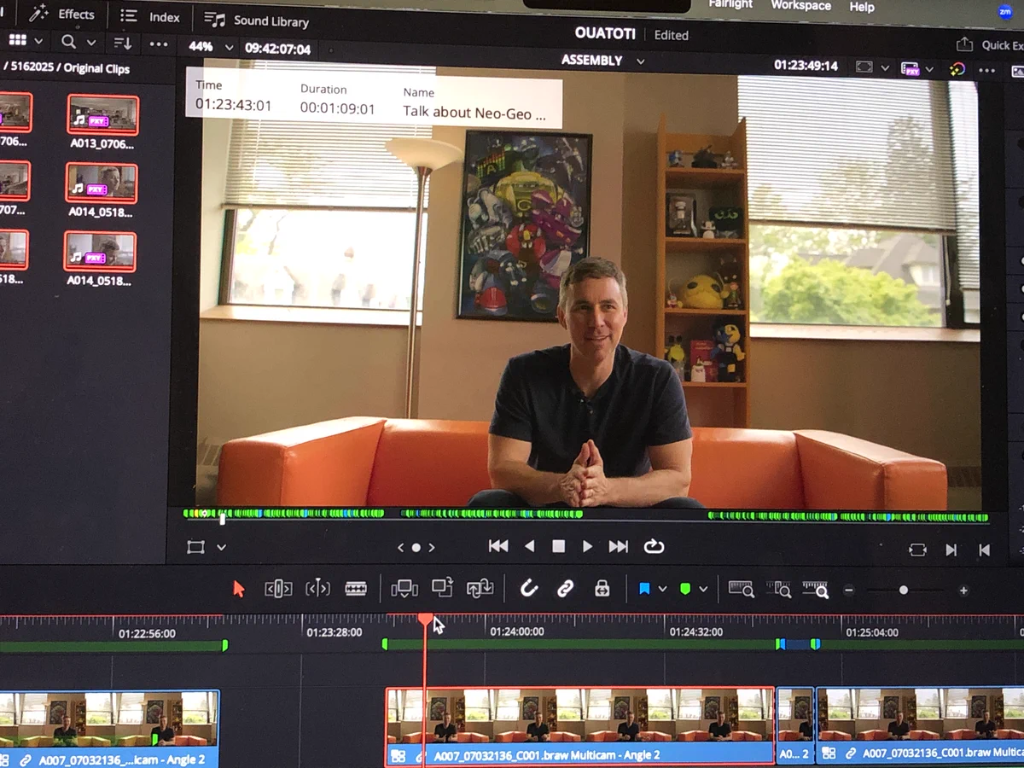
Task: Open dropdown next to bounding box icon
Action: pyautogui.click(x=885, y=67)
